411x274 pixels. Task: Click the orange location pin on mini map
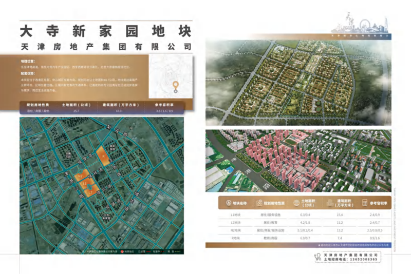point(176,87)
